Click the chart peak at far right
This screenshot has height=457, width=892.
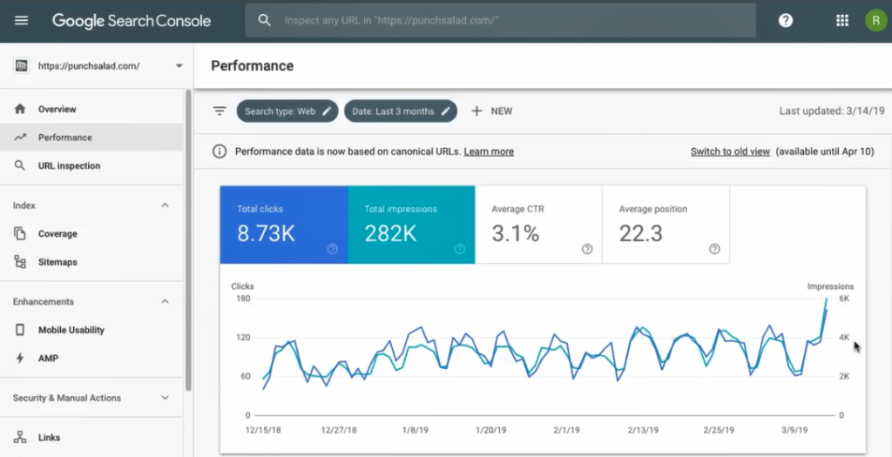pyautogui.click(x=826, y=299)
